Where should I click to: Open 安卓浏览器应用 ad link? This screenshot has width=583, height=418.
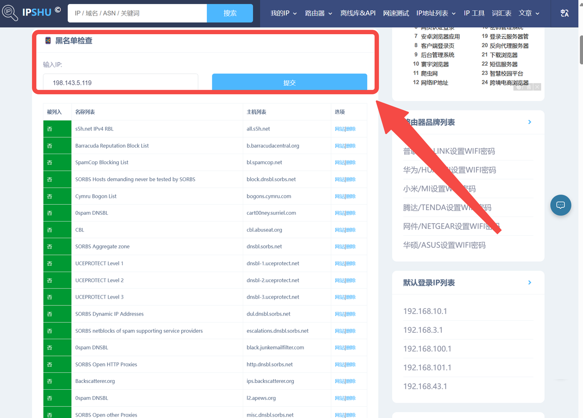pos(440,36)
